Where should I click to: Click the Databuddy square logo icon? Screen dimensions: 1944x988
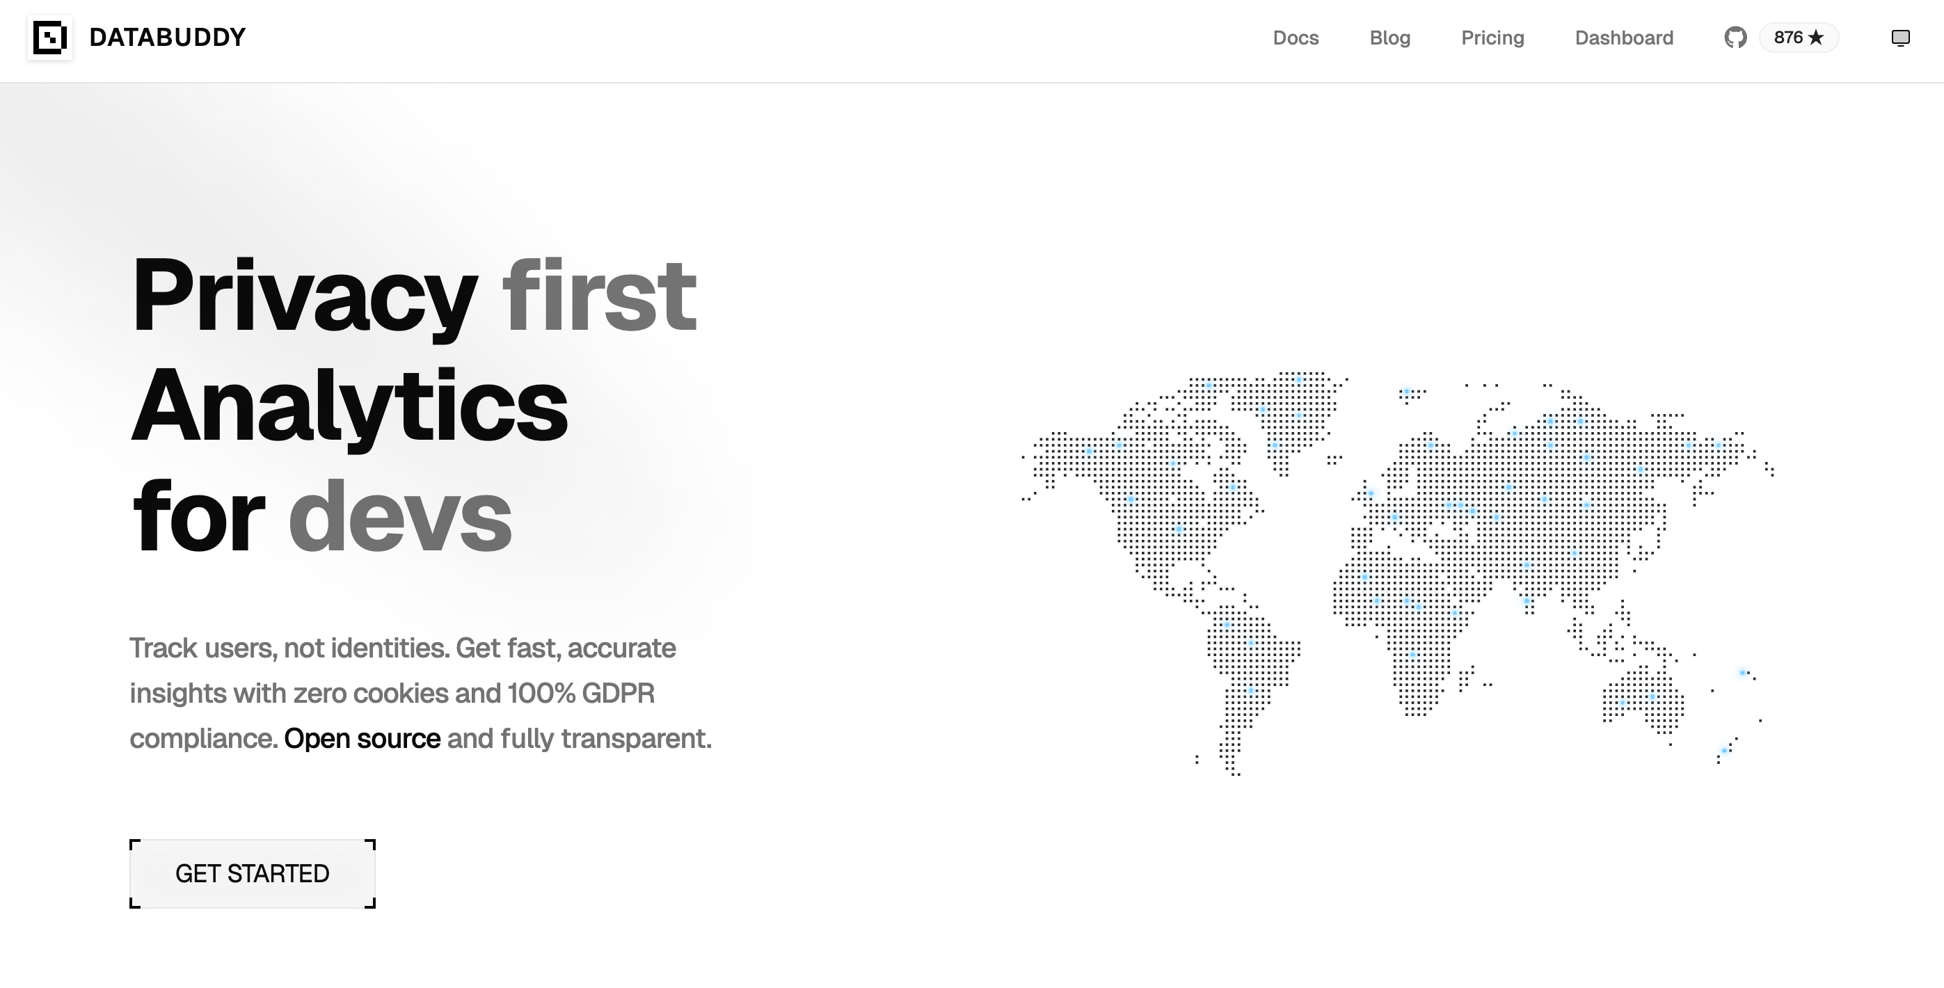click(50, 37)
